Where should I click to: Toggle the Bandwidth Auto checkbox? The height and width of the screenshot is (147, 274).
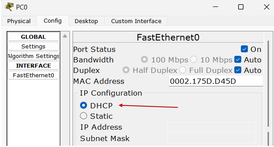click(238, 60)
